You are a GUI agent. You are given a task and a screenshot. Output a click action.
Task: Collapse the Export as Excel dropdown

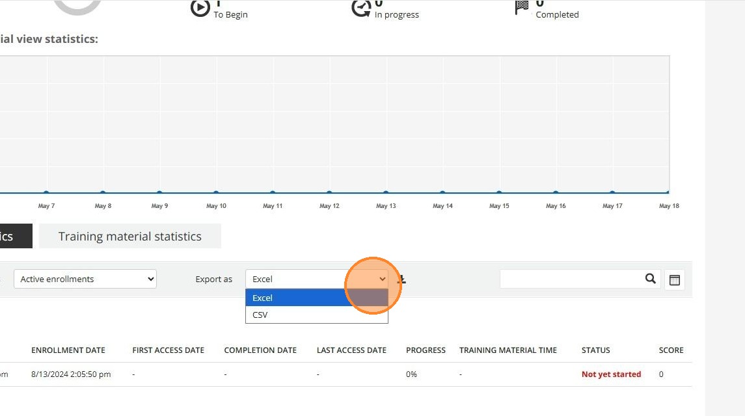tap(317, 279)
